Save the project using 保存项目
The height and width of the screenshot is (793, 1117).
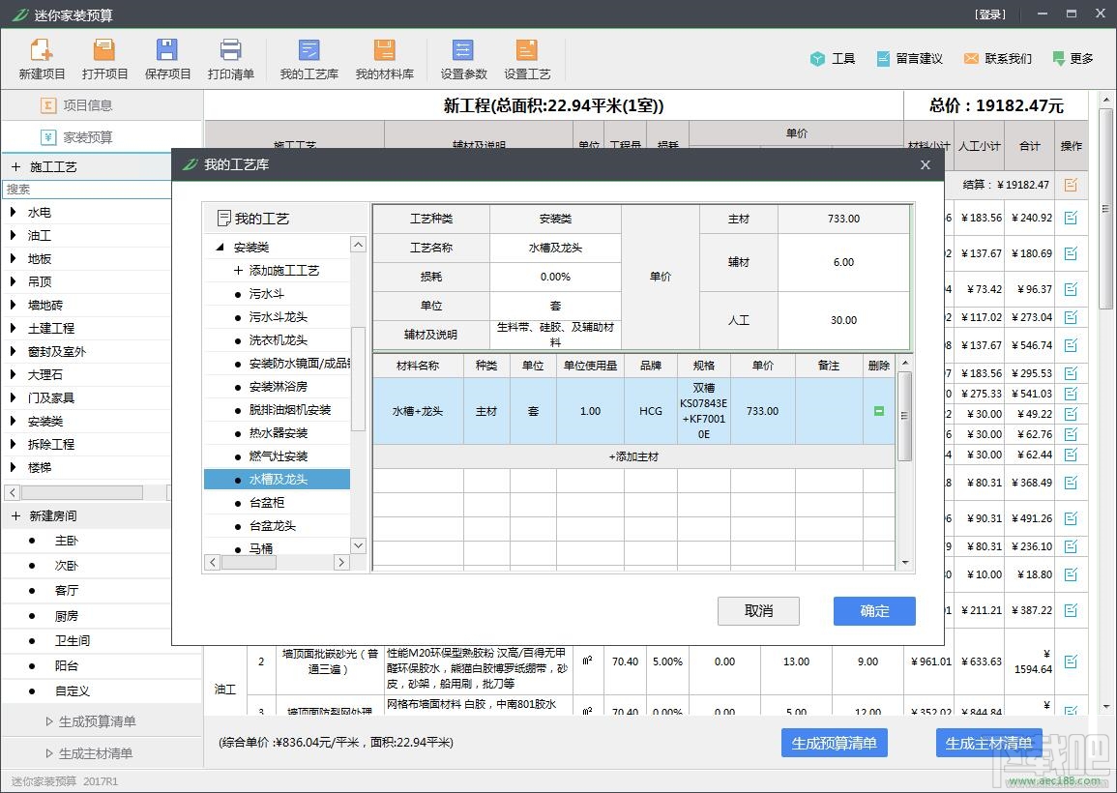(x=166, y=58)
